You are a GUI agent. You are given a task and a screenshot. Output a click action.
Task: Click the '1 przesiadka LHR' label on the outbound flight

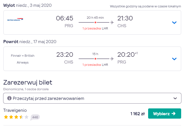coord(95,28)
